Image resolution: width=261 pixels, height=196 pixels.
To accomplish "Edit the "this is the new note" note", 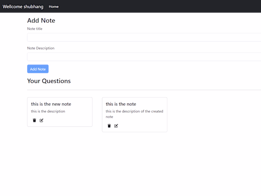I will pyautogui.click(x=41, y=120).
